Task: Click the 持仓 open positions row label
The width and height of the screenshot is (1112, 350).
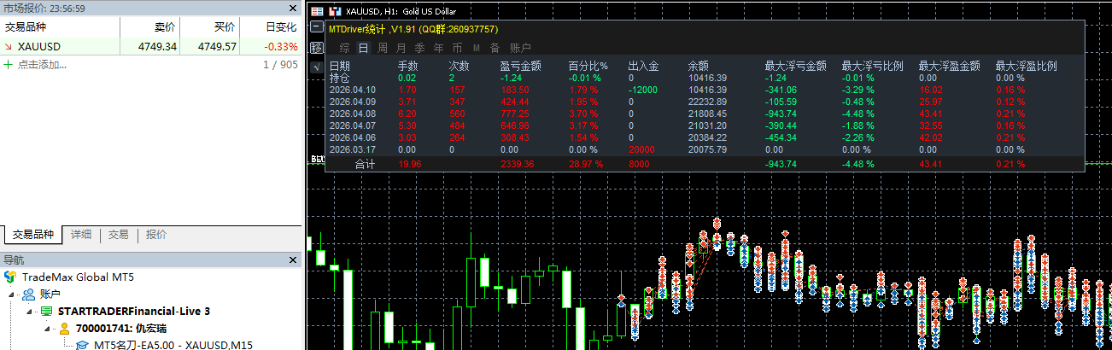Action: click(339, 78)
